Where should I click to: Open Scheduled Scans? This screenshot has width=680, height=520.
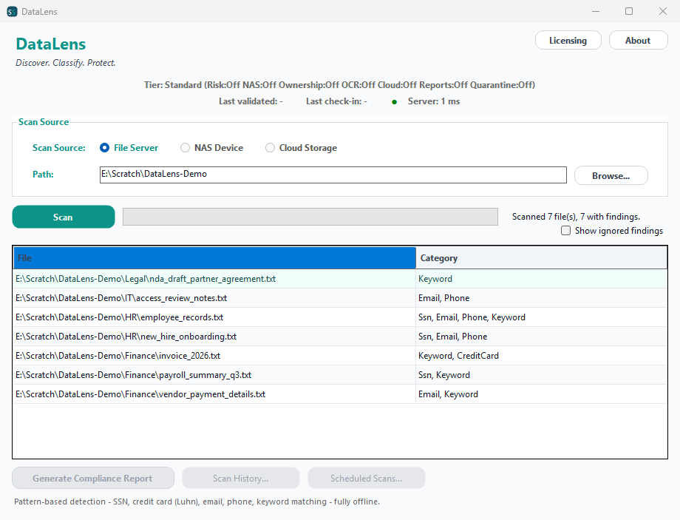coord(367,479)
